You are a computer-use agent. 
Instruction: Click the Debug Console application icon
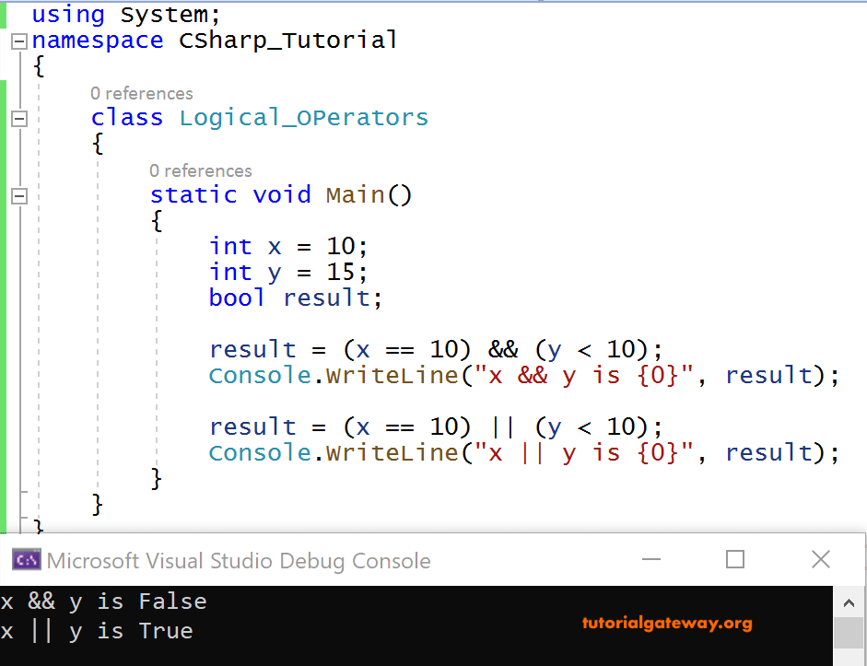click(x=25, y=559)
